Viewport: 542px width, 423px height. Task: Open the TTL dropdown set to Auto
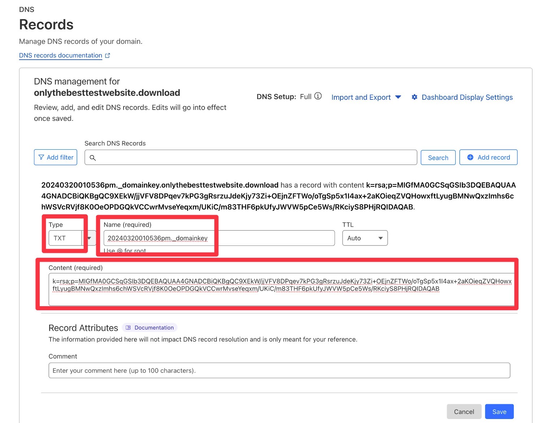click(x=365, y=238)
